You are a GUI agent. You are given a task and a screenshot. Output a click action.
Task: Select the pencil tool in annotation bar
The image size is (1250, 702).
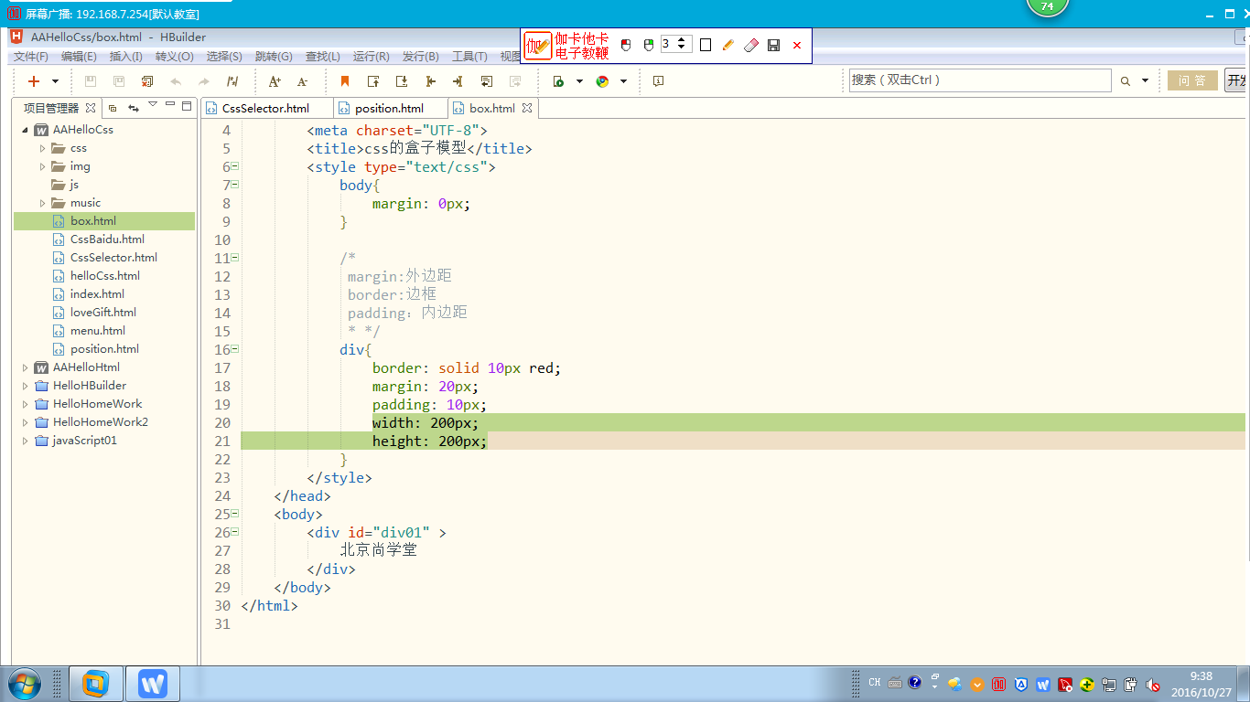coord(728,45)
